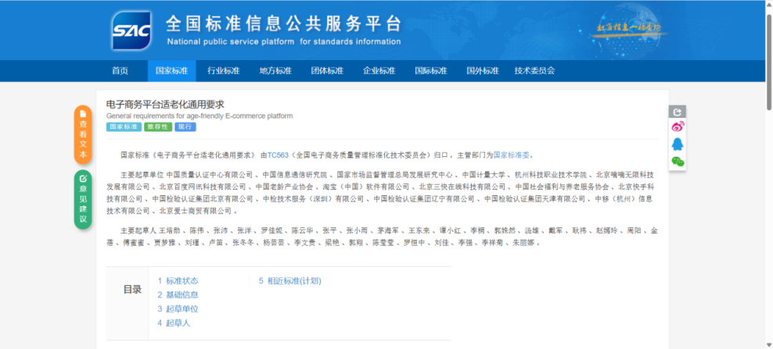
Task: Open the 国际标准 navigation tab
Action: click(x=430, y=71)
